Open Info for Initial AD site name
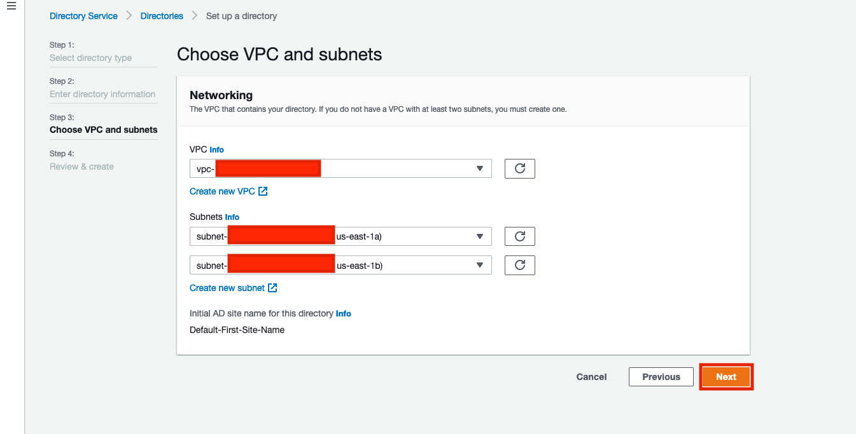Screen dimensions: 856x434 pyautogui.click(x=344, y=314)
